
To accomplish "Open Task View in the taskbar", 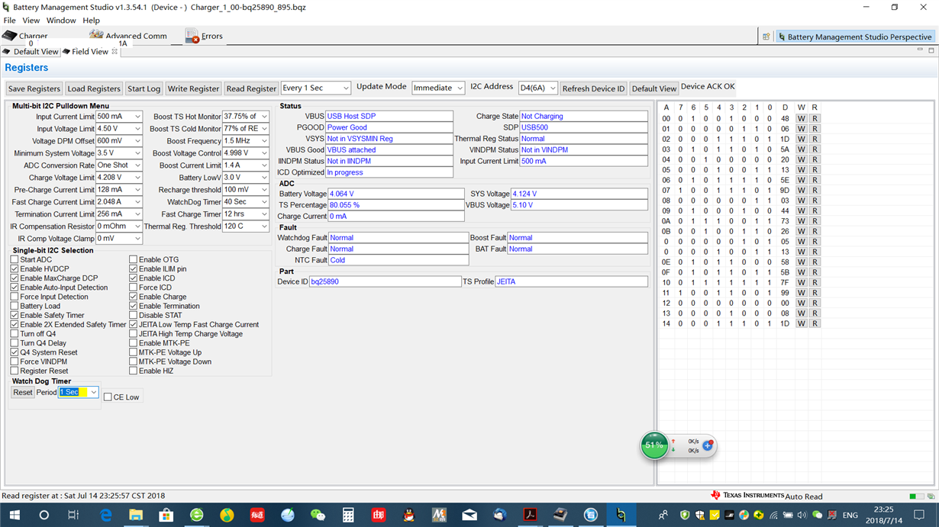I will click(x=73, y=516).
